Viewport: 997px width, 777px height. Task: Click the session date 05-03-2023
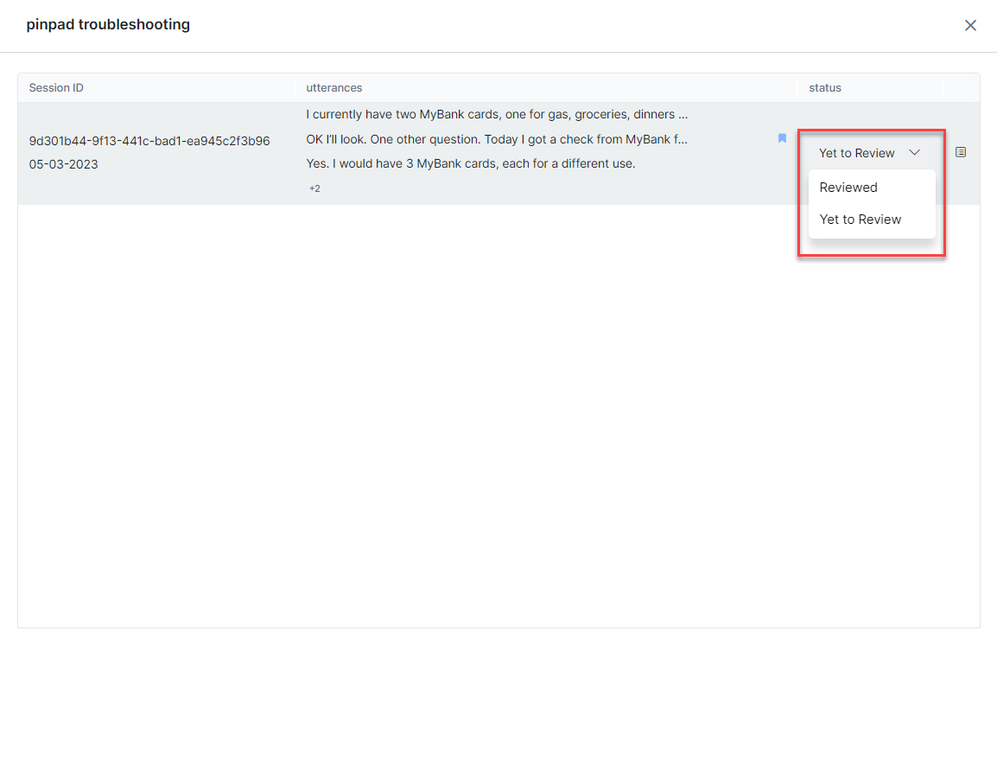tap(64, 164)
